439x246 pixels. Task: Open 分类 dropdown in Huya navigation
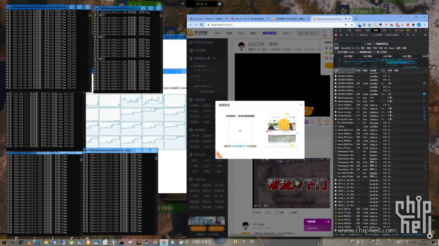point(241,33)
